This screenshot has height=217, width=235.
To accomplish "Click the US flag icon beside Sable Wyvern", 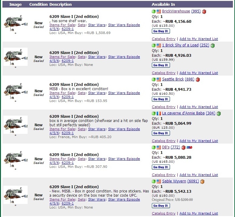I will tap(159, 181).
